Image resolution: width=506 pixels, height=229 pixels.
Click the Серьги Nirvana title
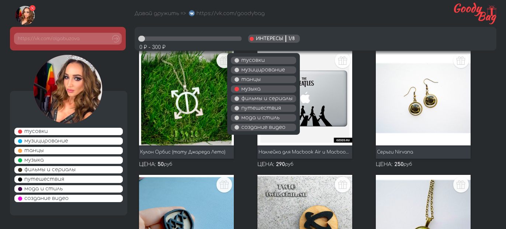(x=395, y=152)
